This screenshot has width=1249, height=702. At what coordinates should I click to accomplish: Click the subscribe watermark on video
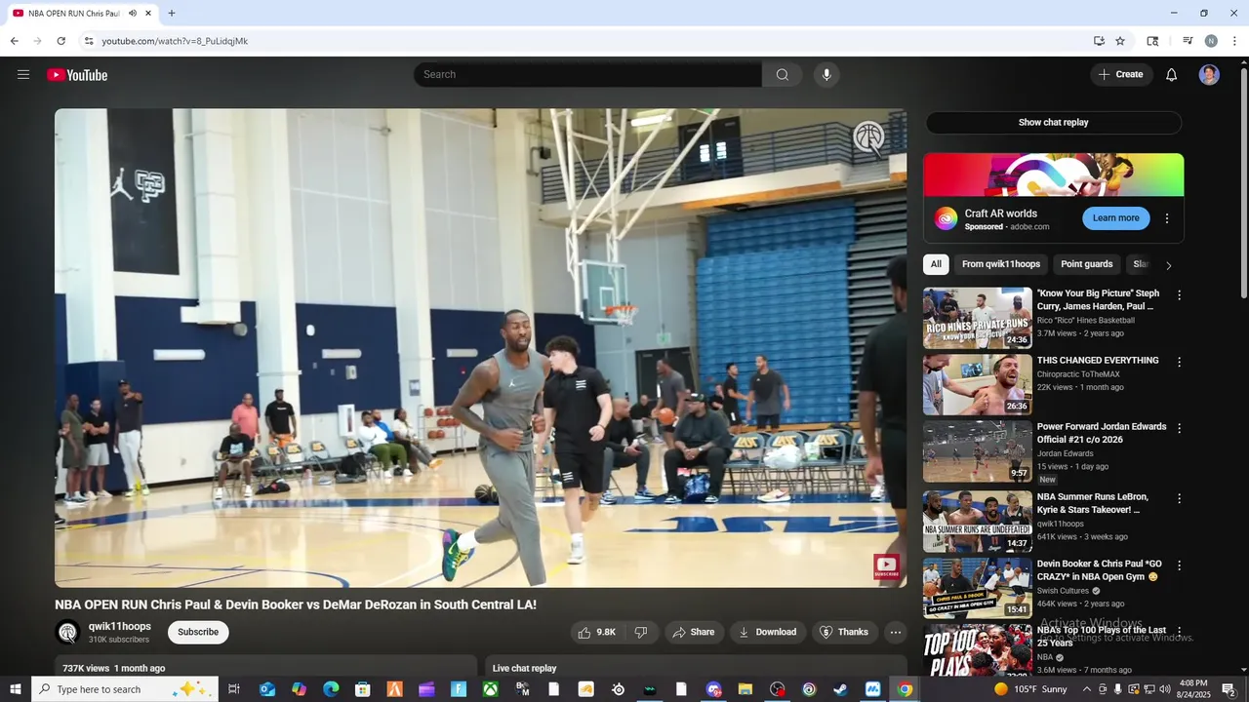pyautogui.click(x=886, y=566)
